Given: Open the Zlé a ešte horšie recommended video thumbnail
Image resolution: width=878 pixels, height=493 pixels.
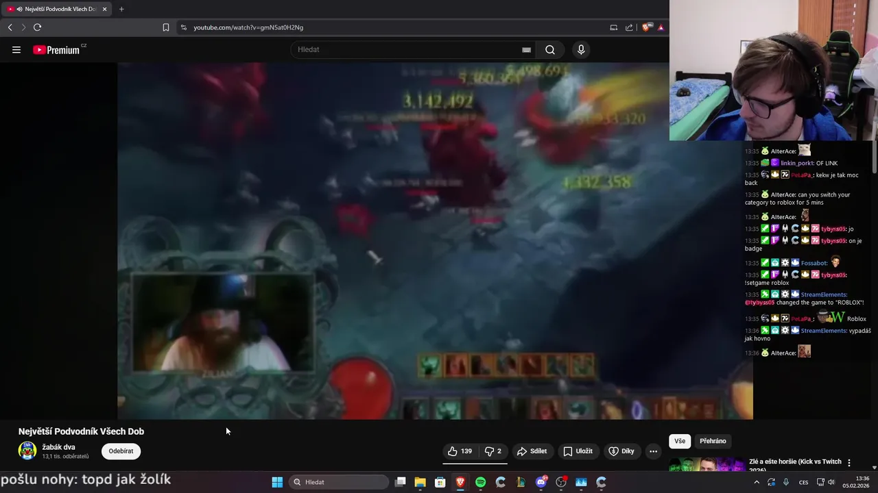Looking at the screenshot, I should tap(707, 465).
